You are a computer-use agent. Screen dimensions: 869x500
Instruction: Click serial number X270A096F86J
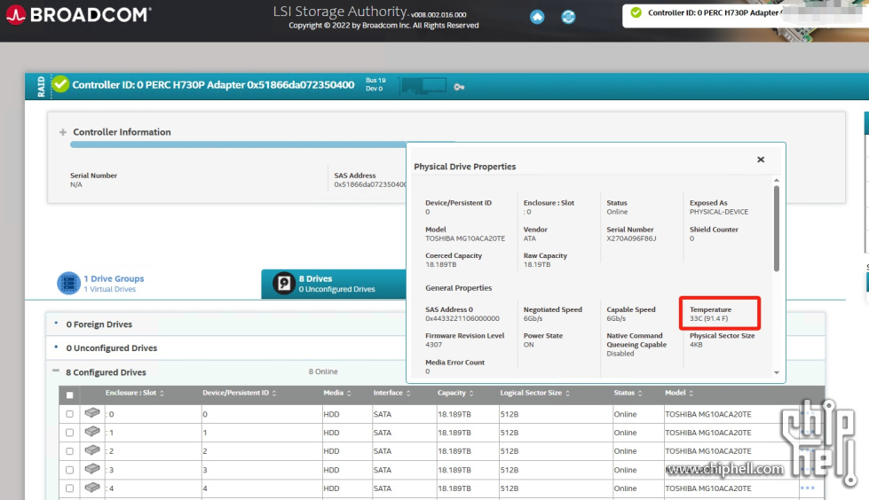click(x=631, y=238)
